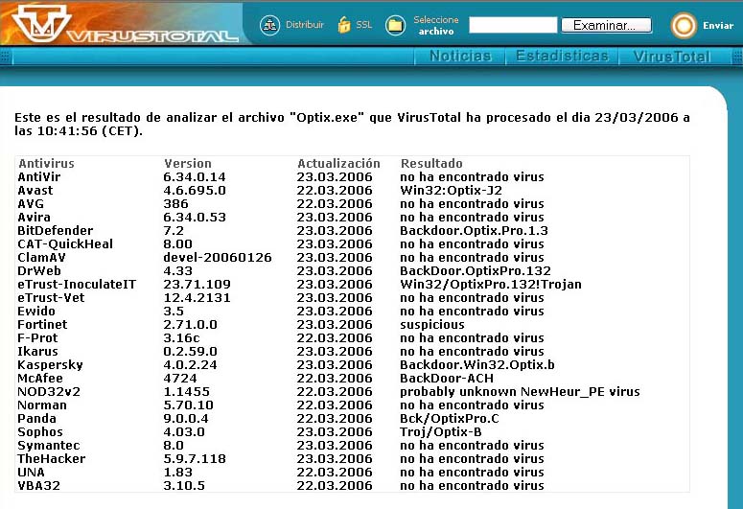Select the Ikarus row name

(x=37, y=352)
